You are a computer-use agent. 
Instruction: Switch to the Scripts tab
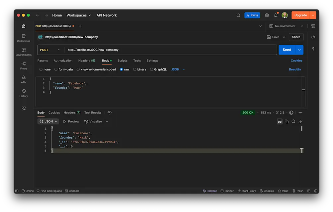point(122,61)
